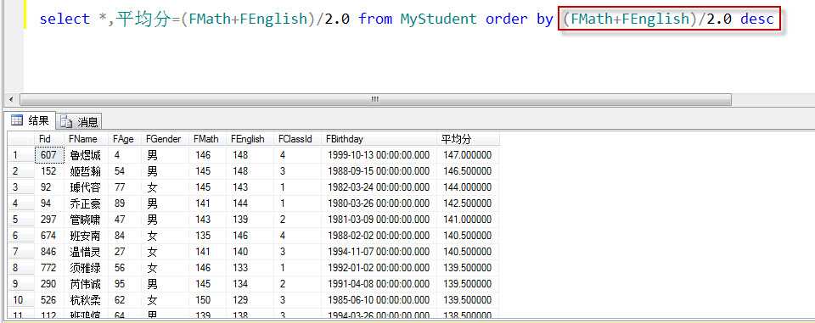The width and height of the screenshot is (815, 323).
Task: Click the horizontal scrollbar thumb in the query editor
Action: [375, 99]
